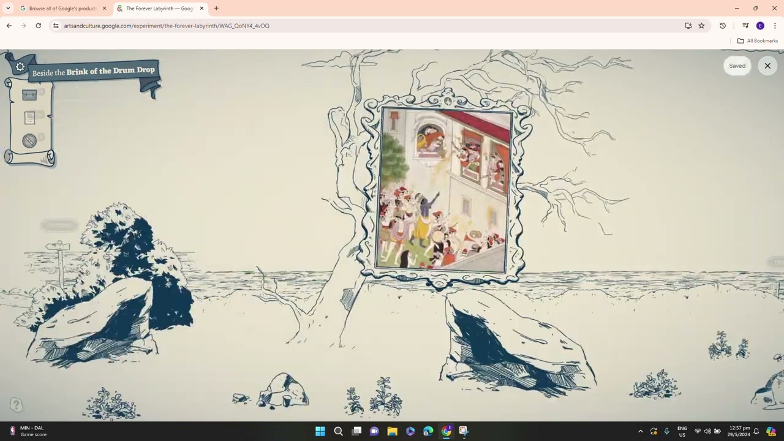Image resolution: width=784 pixels, height=441 pixels.
Task: Open the labyrinth settings gear
Action: coord(20,67)
